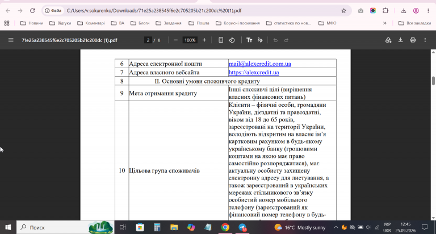Go back in browser history
Screen dimensions: 436x234
tap(8, 11)
